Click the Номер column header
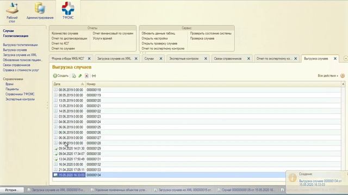The height and width of the screenshot is (195, 348). click(213, 84)
